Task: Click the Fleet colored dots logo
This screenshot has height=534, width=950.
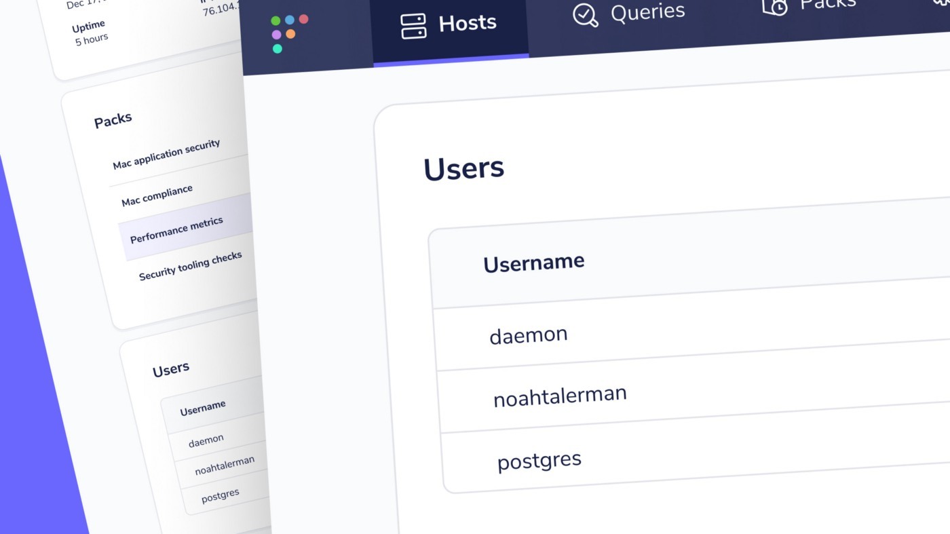Action: [x=290, y=33]
